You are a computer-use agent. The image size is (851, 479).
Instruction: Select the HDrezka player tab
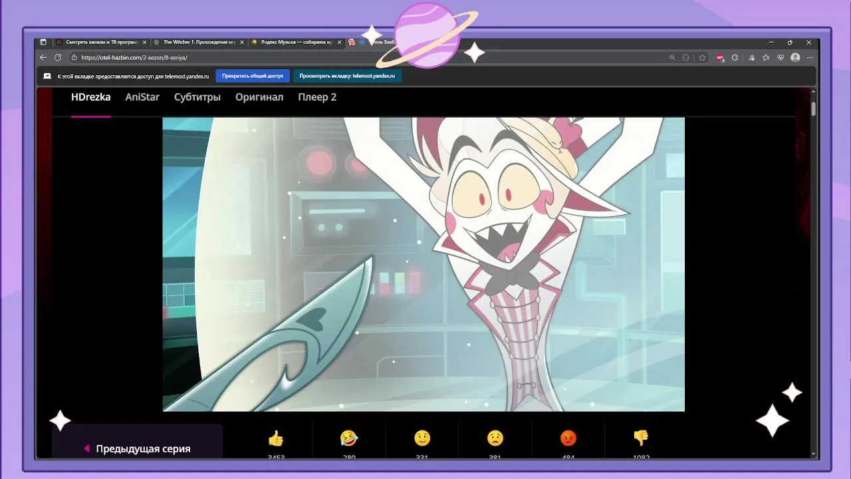pyautogui.click(x=90, y=97)
